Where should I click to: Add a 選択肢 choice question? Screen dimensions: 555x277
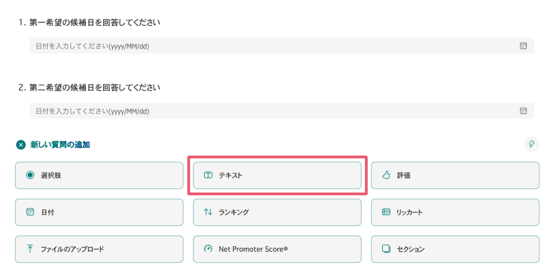pos(99,175)
